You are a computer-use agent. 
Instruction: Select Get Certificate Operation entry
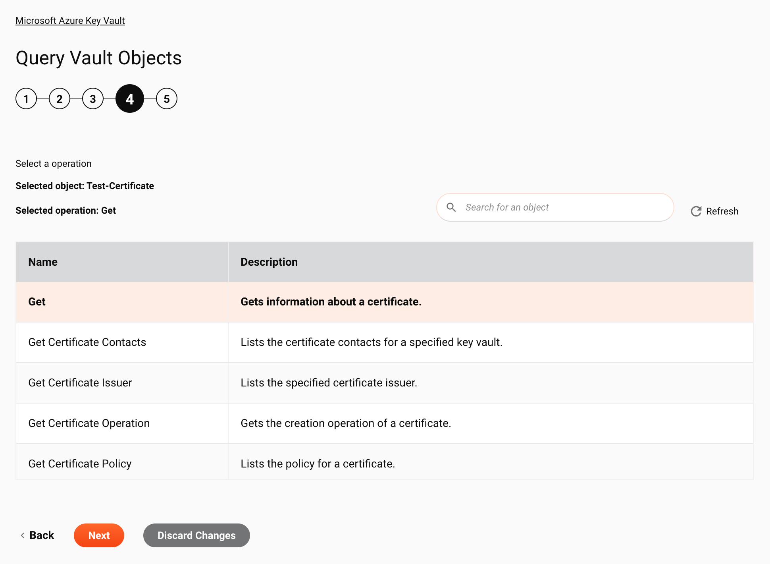tap(89, 423)
